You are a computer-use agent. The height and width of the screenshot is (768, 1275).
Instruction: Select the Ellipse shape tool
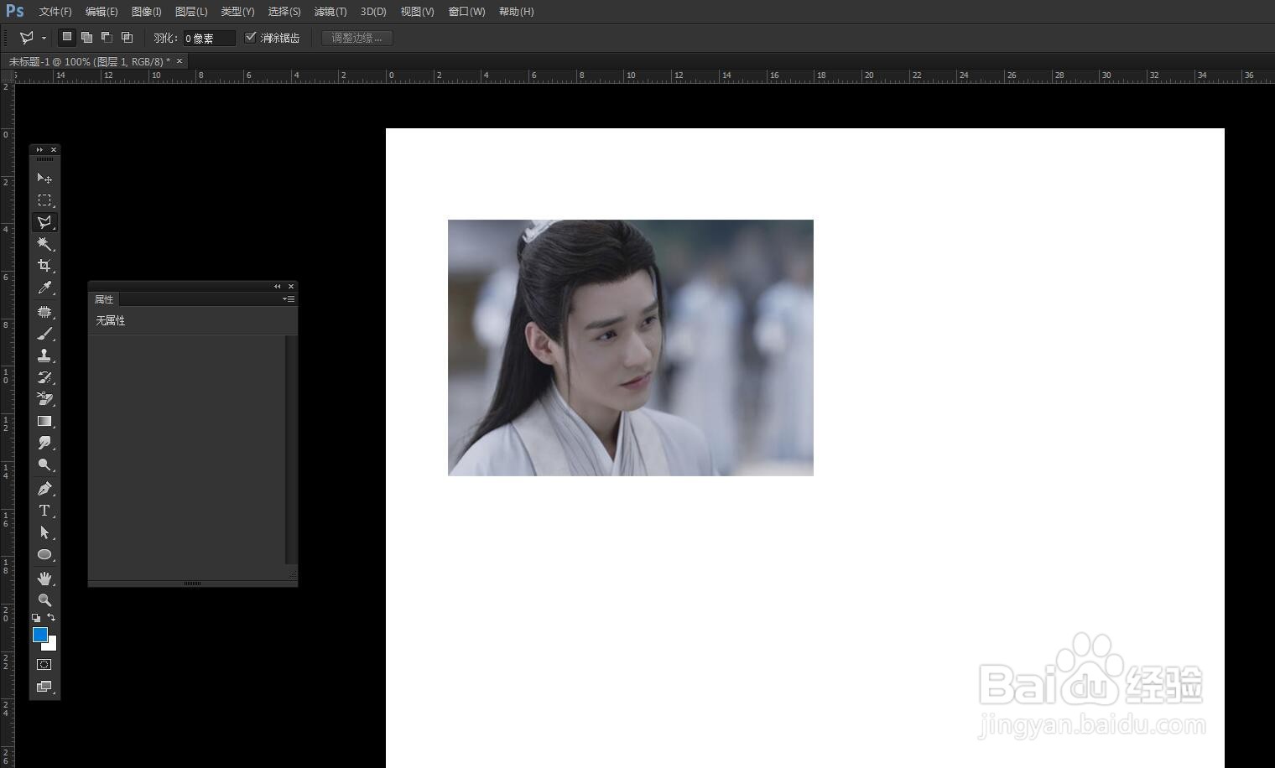(x=44, y=554)
